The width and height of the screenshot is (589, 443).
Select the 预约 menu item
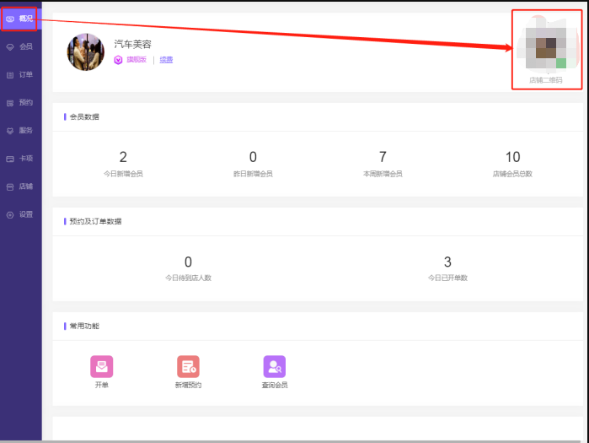[x=21, y=103]
